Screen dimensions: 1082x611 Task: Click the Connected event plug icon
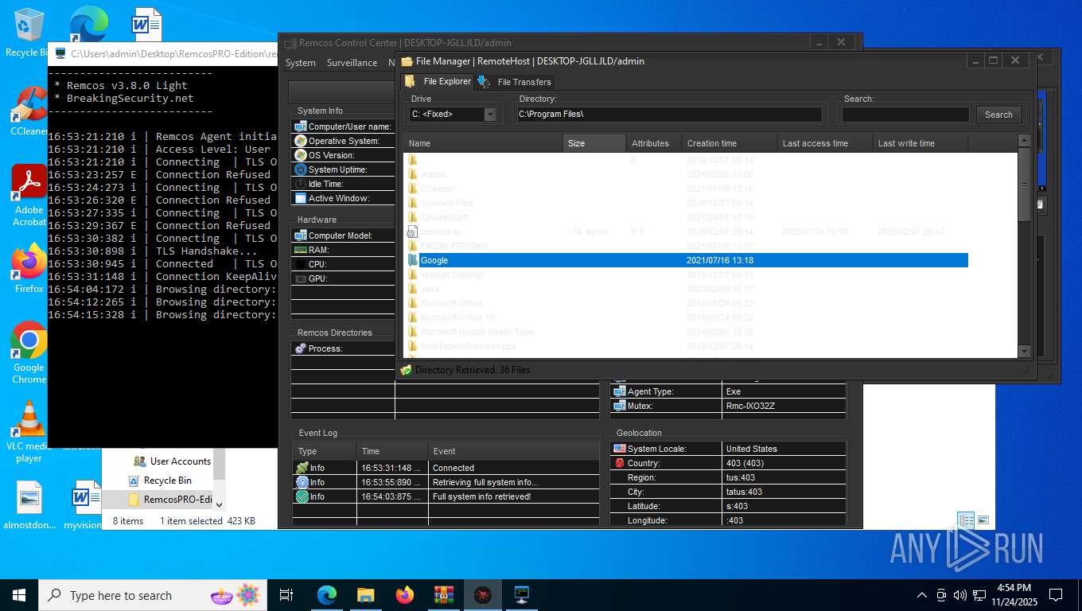click(302, 468)
